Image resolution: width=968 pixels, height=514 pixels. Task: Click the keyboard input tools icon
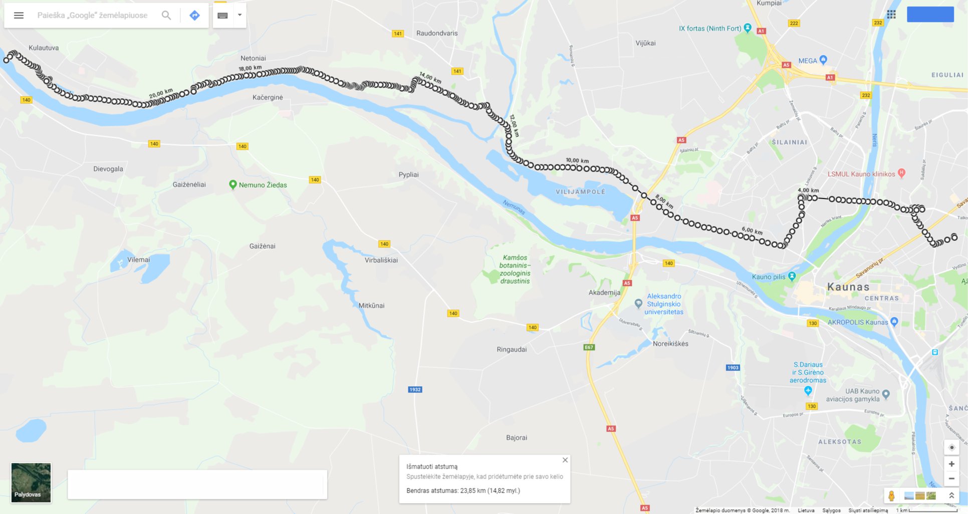coord(223,15)
